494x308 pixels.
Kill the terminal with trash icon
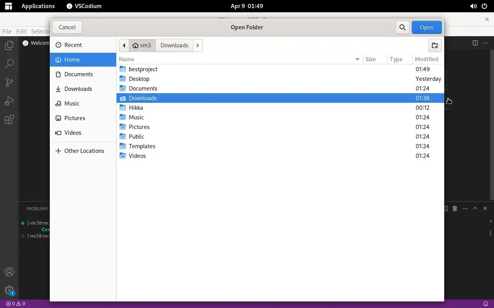coord(455,208)
